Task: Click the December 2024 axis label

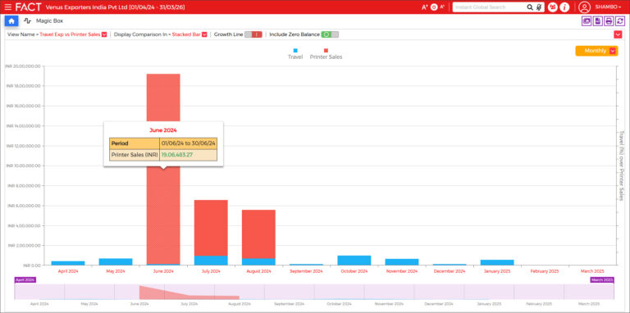Action: 450,271
